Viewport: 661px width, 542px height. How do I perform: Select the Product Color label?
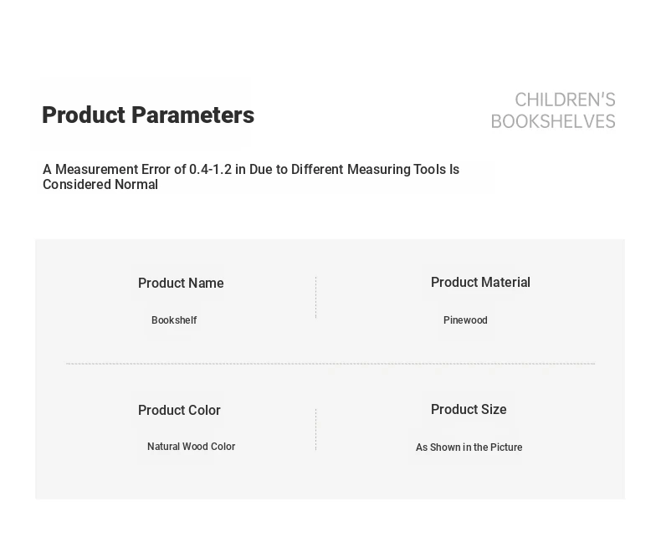(x=179, y=411)
